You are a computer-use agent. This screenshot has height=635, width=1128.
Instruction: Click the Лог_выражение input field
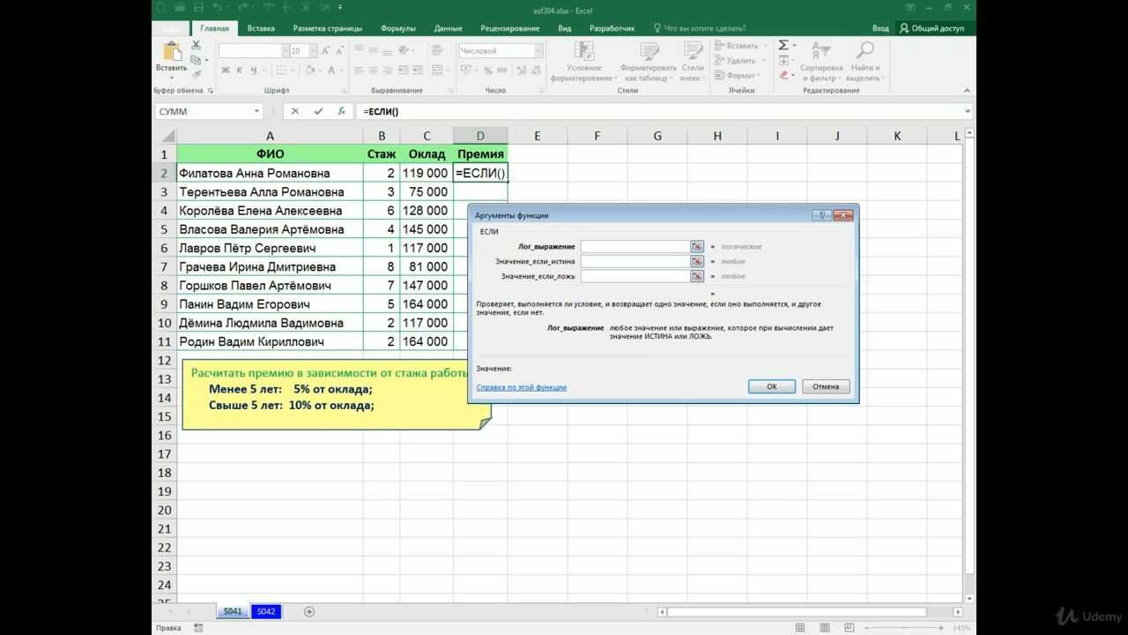634,247
